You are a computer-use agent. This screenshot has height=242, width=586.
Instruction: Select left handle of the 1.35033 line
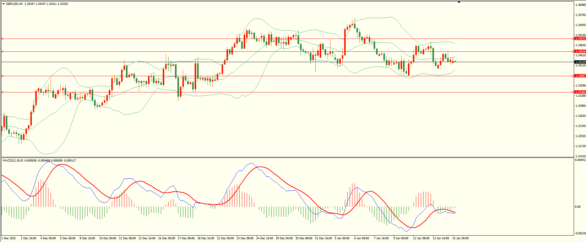point(2,39)
